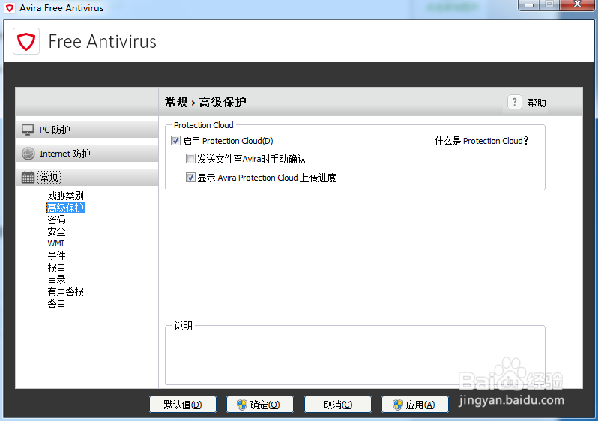Select 报告 settings item
Image resolution: width=598 pixels, height=421 pixels.
coord(56,267)
